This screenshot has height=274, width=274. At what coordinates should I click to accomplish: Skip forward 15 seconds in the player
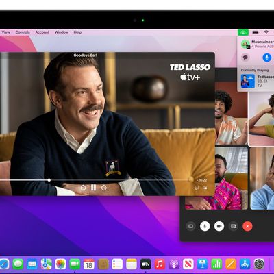pos(104,188)
